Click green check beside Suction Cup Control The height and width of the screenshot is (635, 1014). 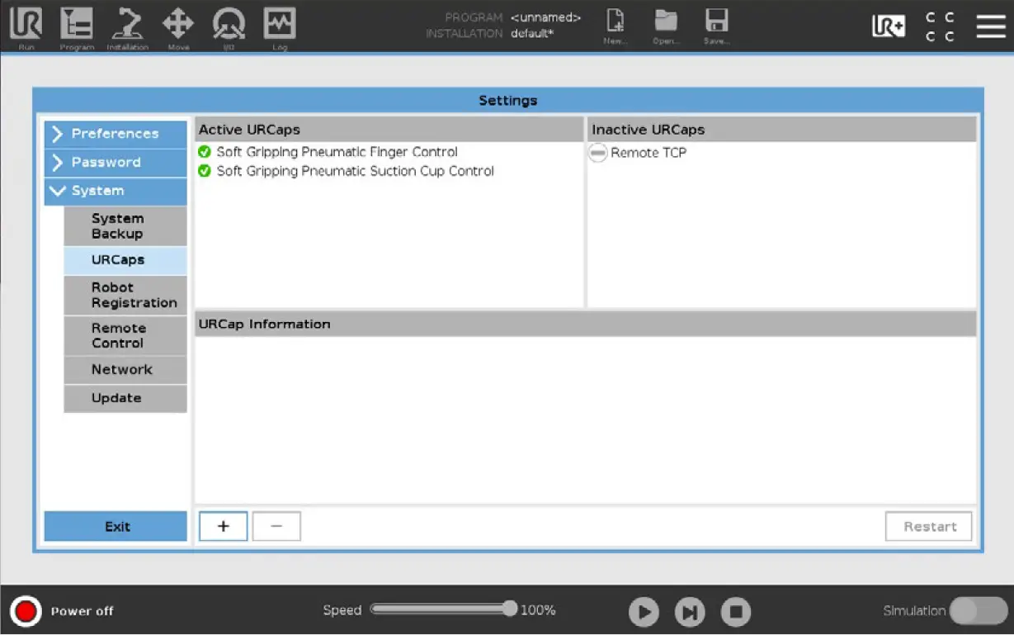(x=205, y=171)
